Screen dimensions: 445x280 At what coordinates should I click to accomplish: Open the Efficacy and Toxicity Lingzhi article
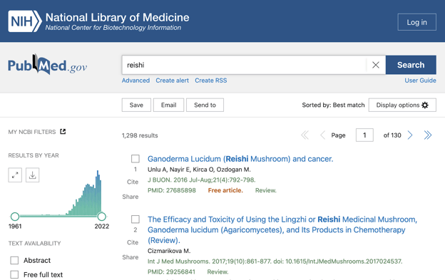(x=282, y=230)
